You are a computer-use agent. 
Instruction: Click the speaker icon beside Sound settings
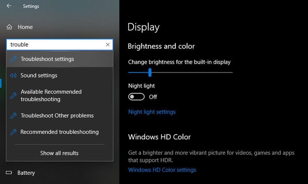coord(13,76)
